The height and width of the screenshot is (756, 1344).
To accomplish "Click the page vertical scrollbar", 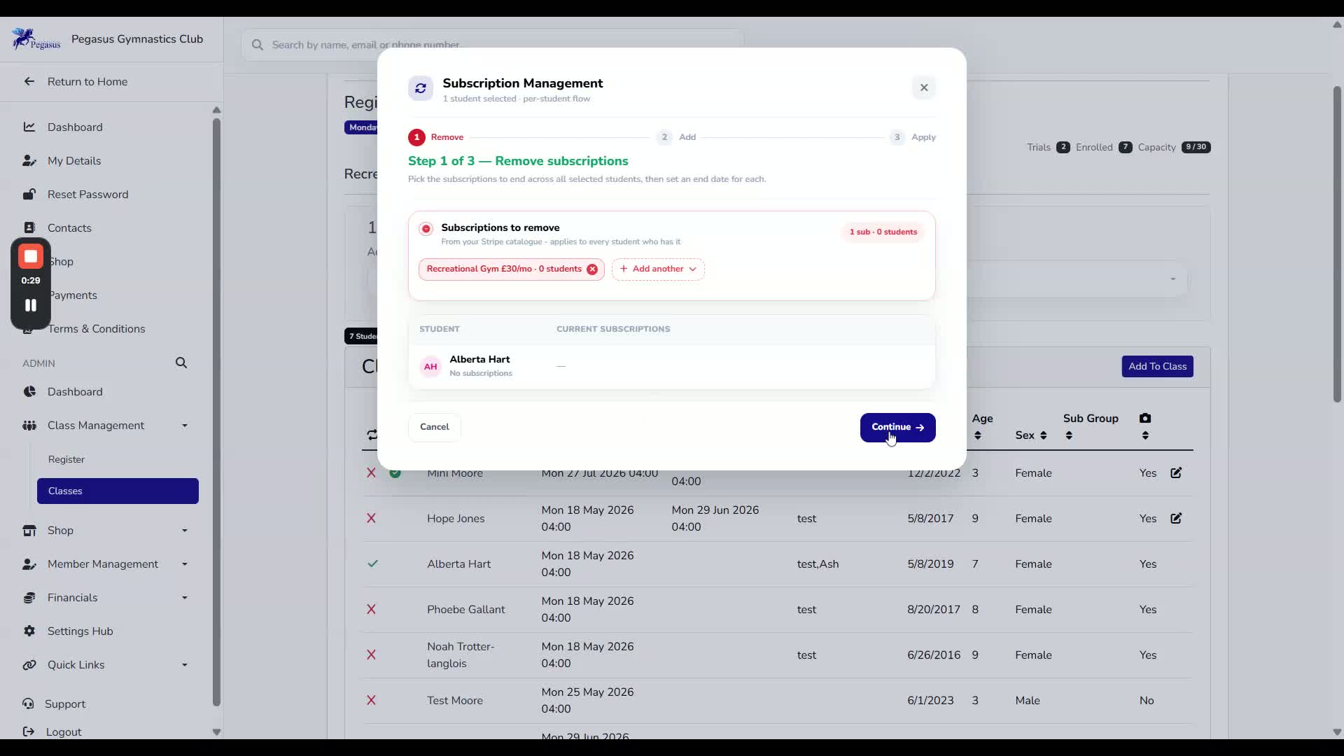I will pyautogui.click(x=1336, y=245).
